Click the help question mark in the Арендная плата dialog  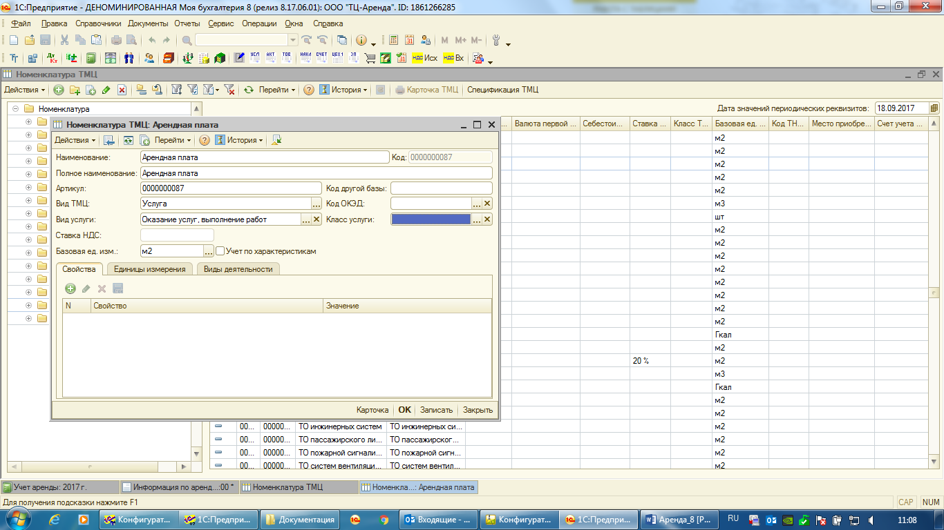click(204, 140)
